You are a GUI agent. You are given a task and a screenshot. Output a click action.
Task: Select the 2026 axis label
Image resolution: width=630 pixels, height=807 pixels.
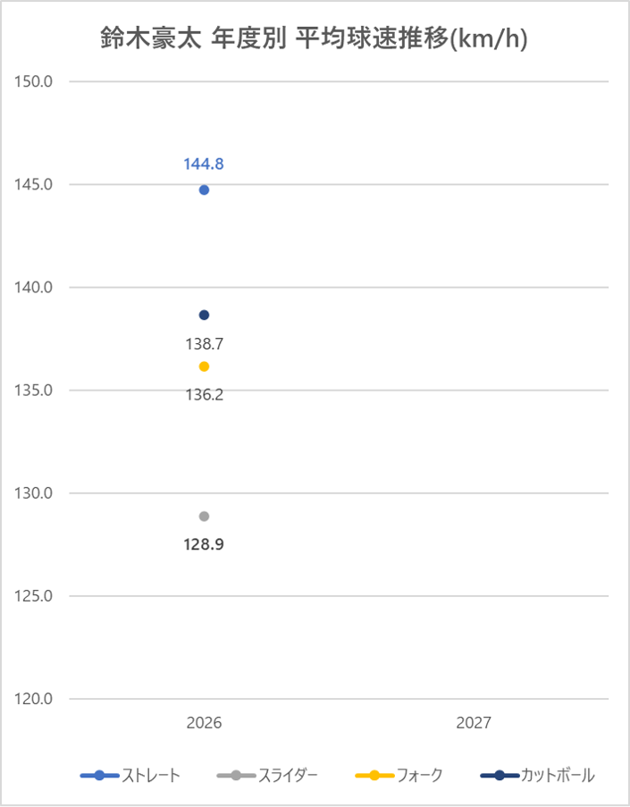pyautogui.click(x=204, y=723)
